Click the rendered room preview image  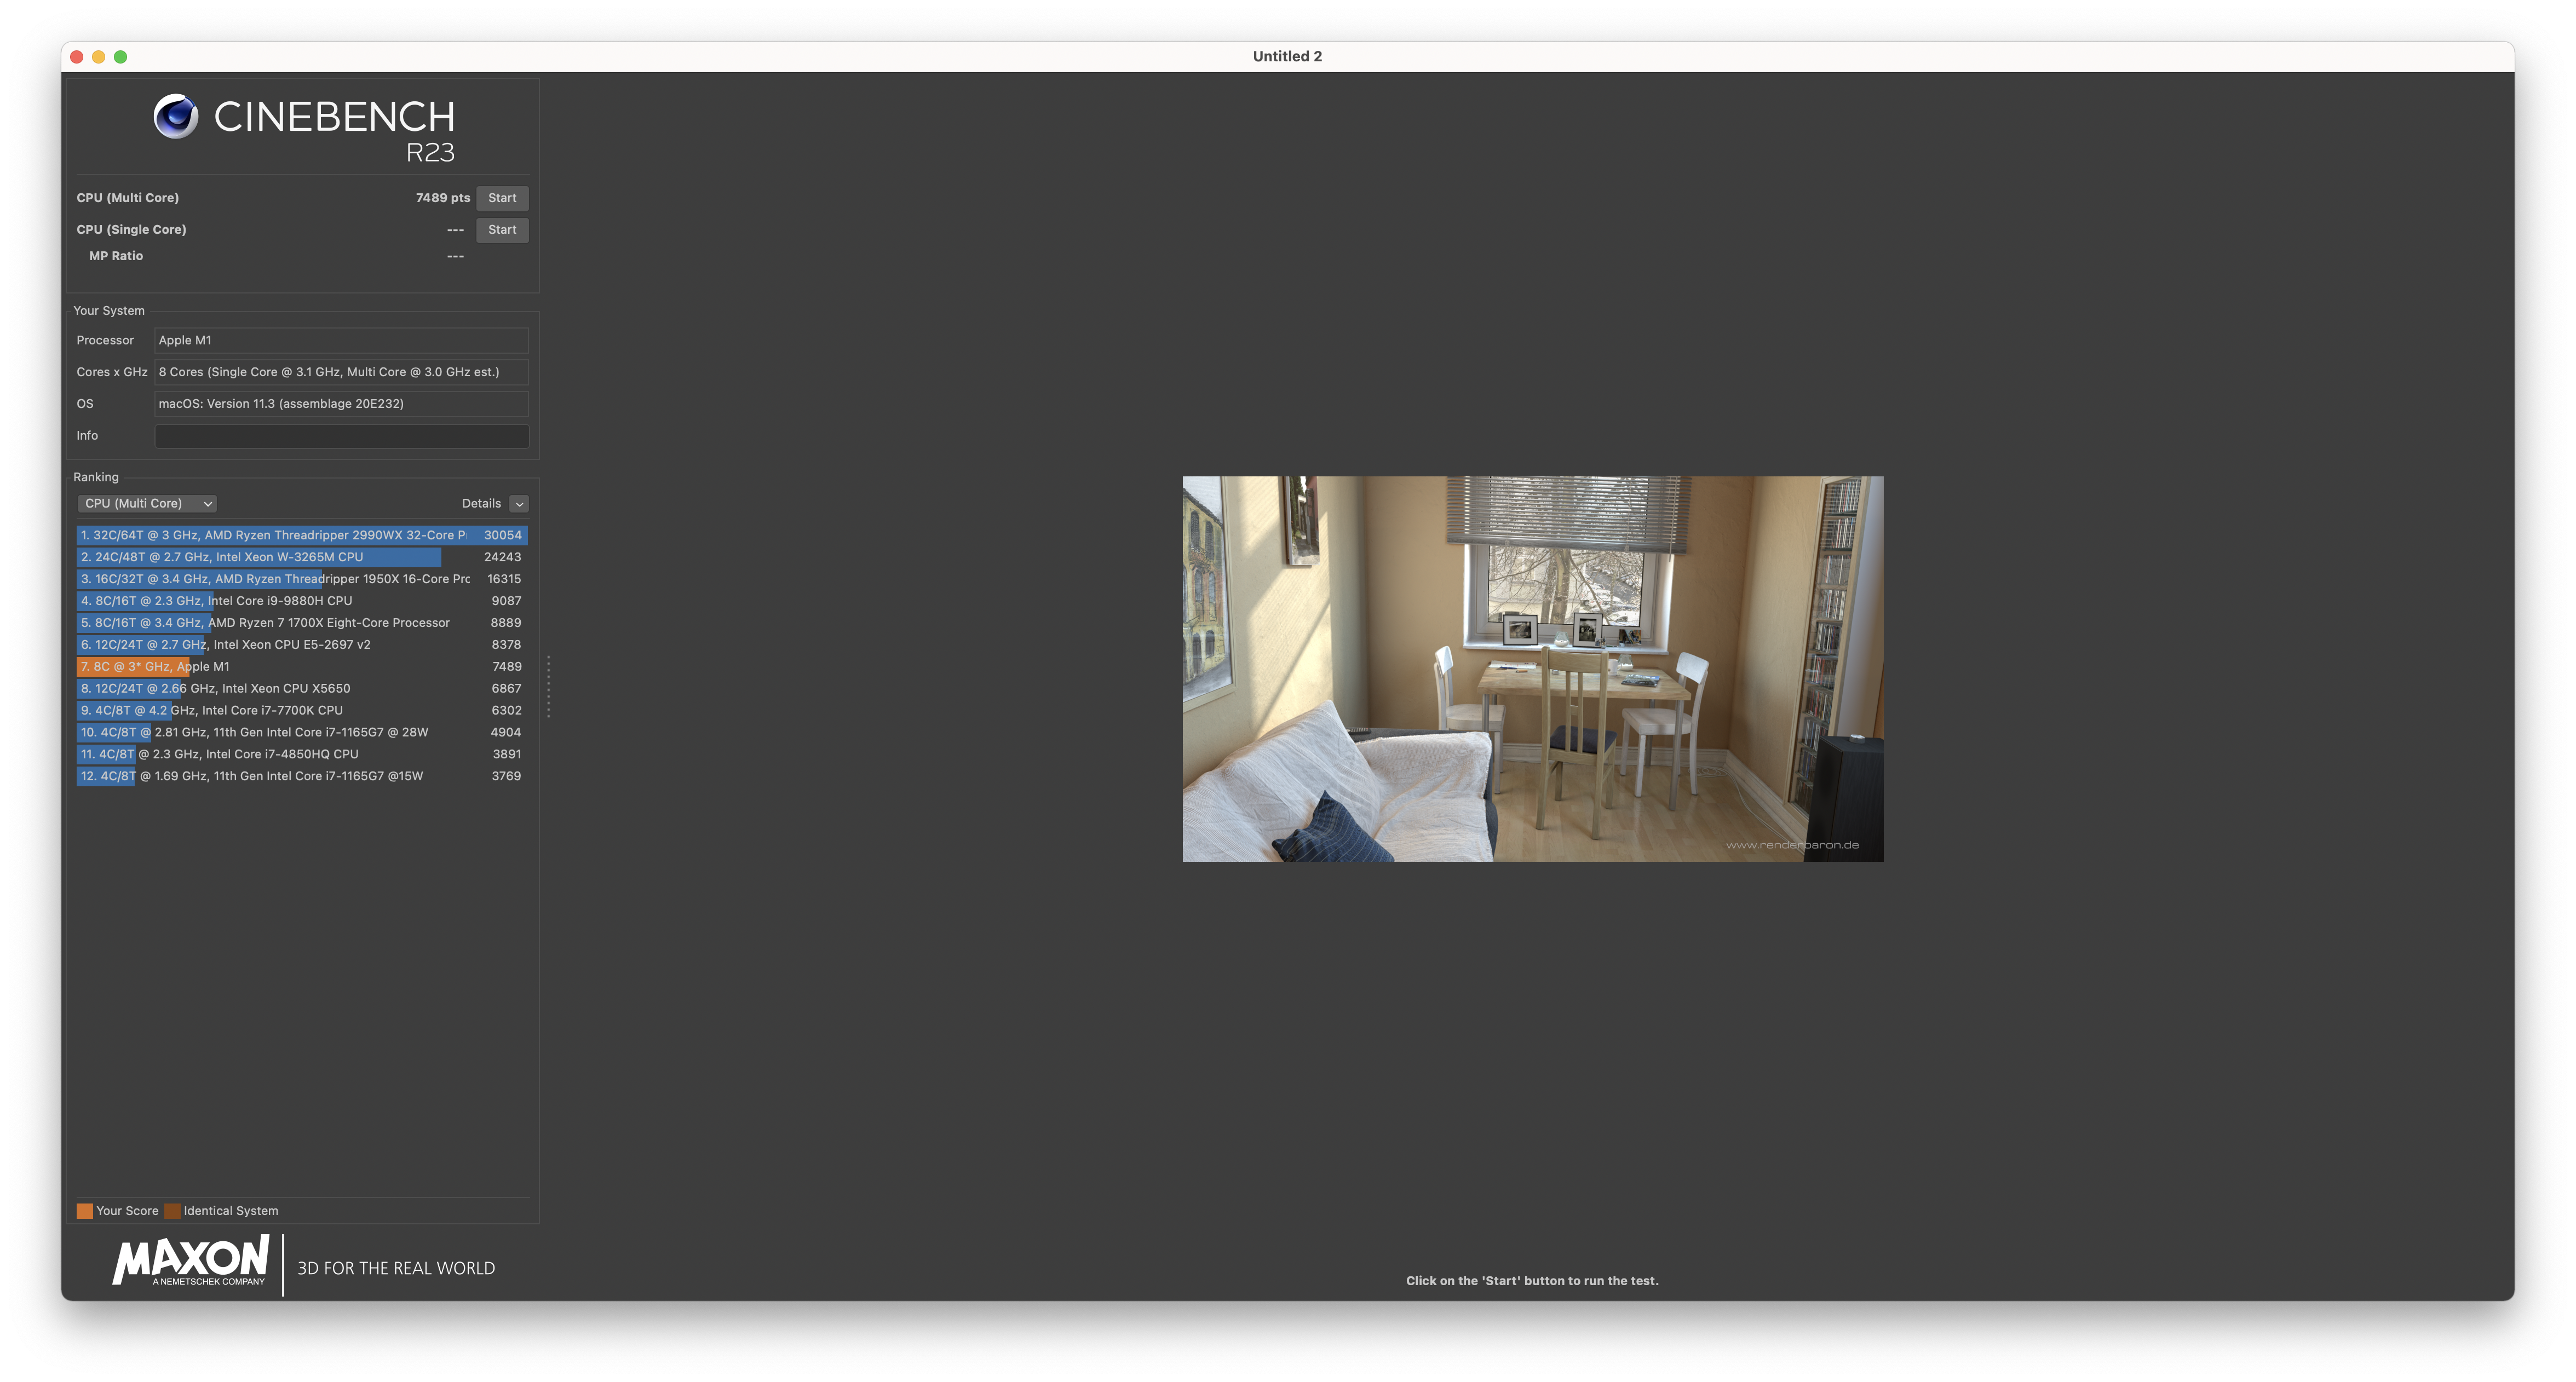click(1532, 669)
